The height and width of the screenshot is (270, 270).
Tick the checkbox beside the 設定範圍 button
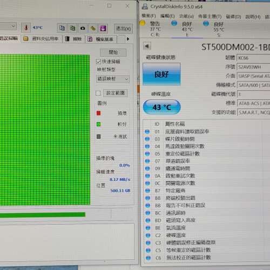[98, 93]
